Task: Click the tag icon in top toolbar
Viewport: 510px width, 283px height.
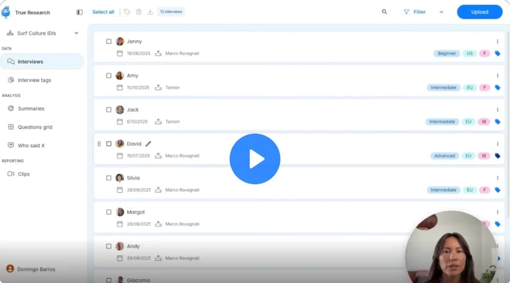Action: click(x=127, y=12)
